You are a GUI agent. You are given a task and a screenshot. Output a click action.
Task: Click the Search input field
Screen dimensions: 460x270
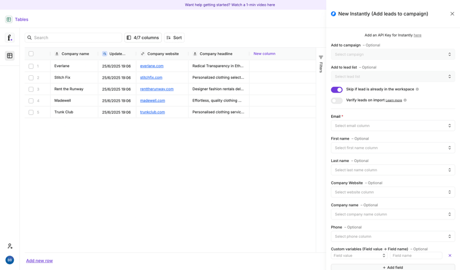[74, 37]
